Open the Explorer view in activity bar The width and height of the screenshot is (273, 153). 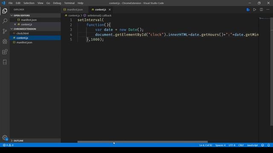pos(5,11)
